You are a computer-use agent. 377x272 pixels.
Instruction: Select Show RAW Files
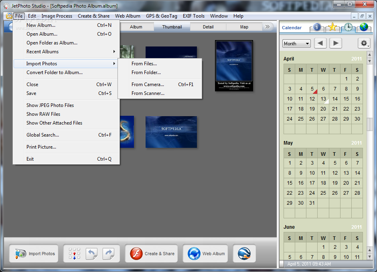[66, 114]
